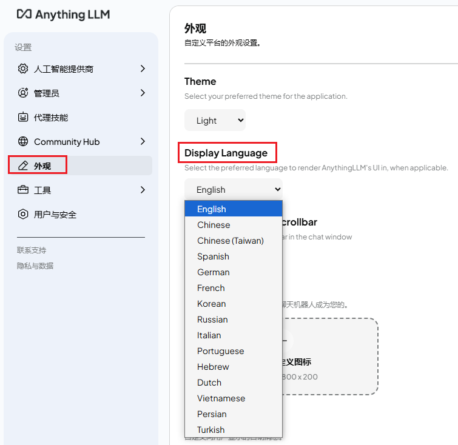The width and height of the screenshot is (458, 445).
Task: Expand the 人工智能提供商 submenu chevron
Action: 143,69
